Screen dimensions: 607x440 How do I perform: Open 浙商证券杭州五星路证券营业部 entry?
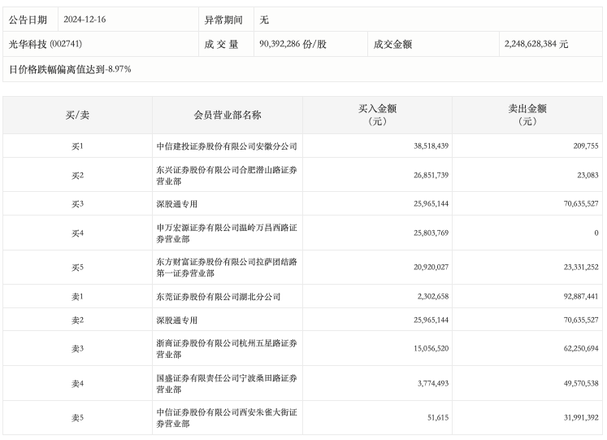click(227, 349)
